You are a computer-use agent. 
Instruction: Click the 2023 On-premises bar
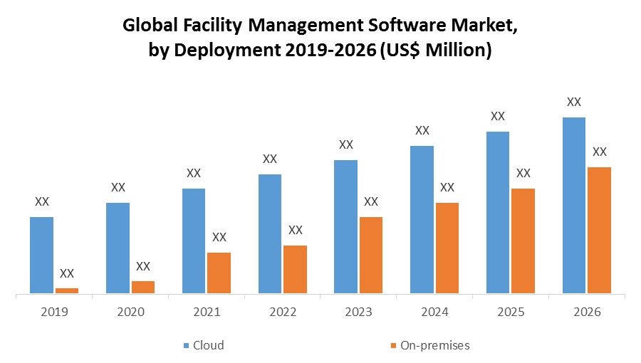click(371, 255)
